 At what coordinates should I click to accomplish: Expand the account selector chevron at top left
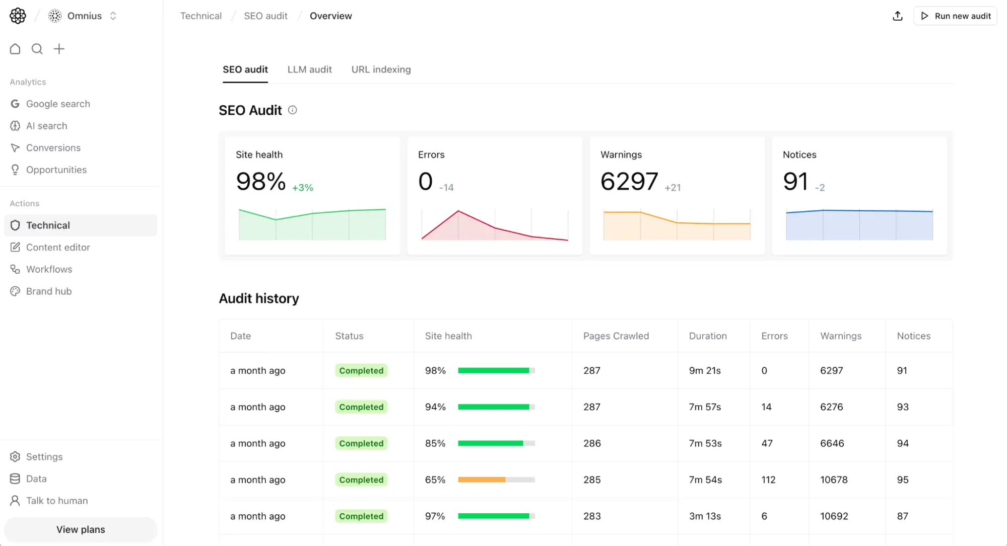(x=113, y=16)
